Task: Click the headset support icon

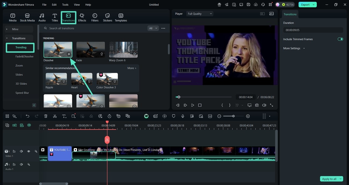Action: coord(263,5)
